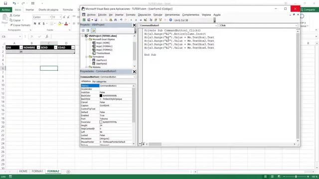The width and height of the screenshot is (319, 179).
Task: Click the View Microsoft Excel icon in VBA toolbar
Action: [x=84, y=20]
